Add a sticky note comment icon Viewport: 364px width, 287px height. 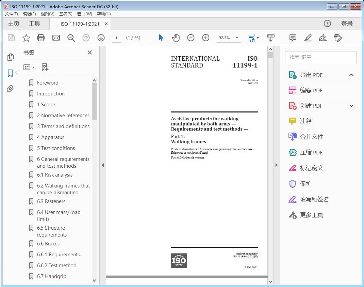(293, 38)
